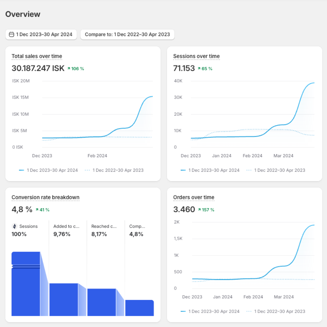The width and height of the screenshot is (327, 327).
Task: Open Sessions over time report
Action: pos(197,56)
